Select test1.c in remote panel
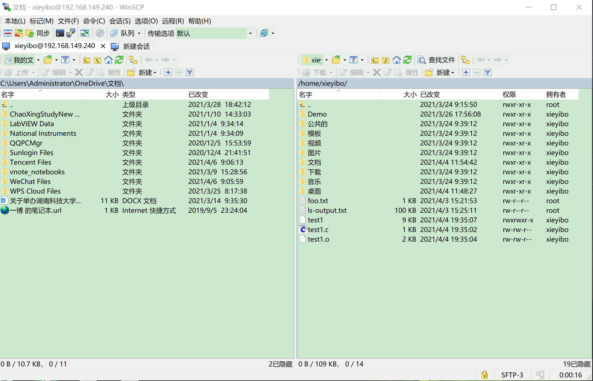 318,230
